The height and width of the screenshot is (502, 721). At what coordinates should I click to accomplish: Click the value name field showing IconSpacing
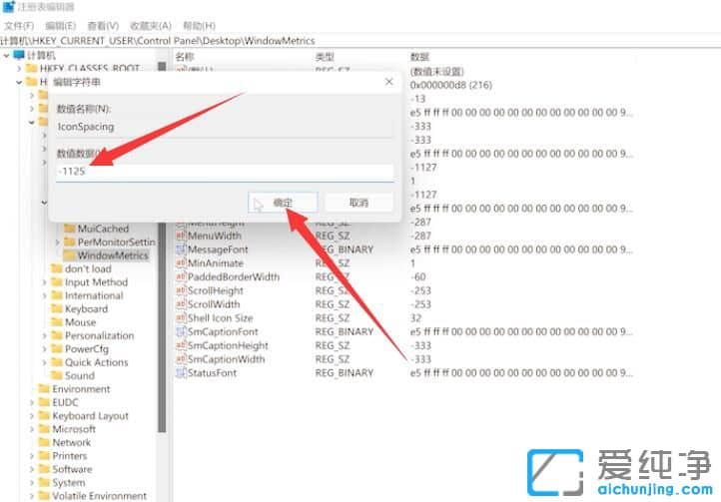[x=225, y=127]
